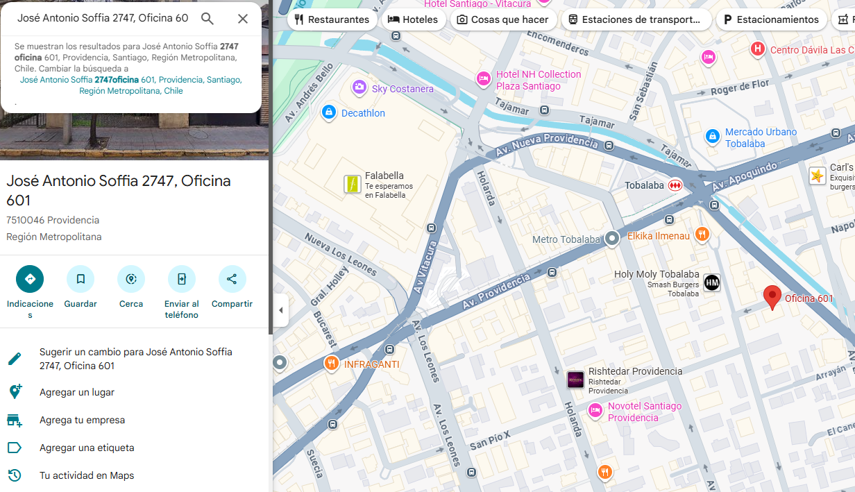Select the Hoteles filter chip
The height and width of the screenshot is (492, 855).
(x=414, y=19)
